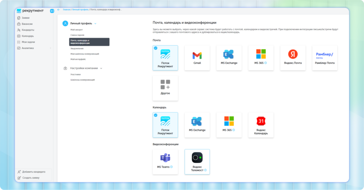Select Поток Рекрутмент calendar service
This screenshot has width=364, height=190.
coord(165,125)
